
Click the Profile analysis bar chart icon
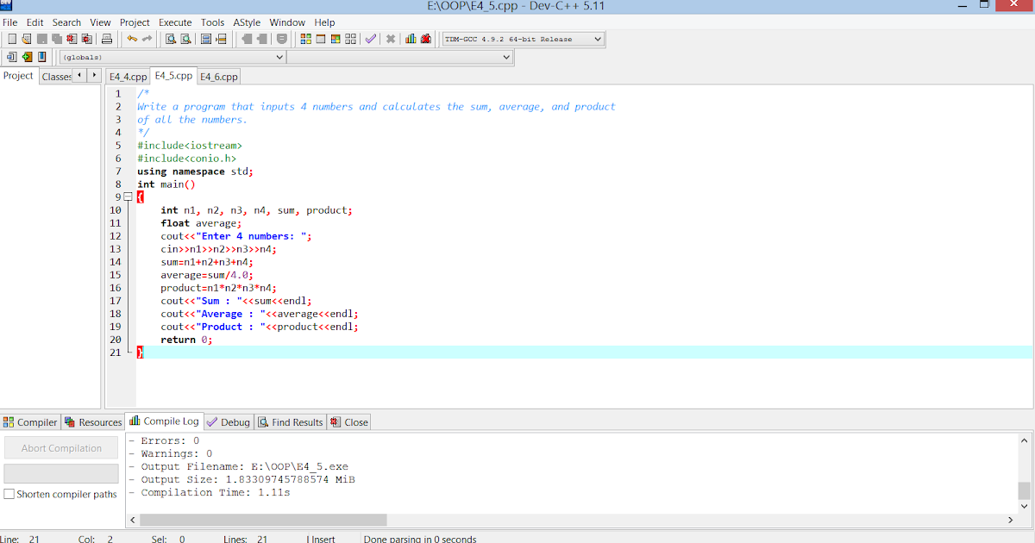pyautogui.click(x=411, y=39)
